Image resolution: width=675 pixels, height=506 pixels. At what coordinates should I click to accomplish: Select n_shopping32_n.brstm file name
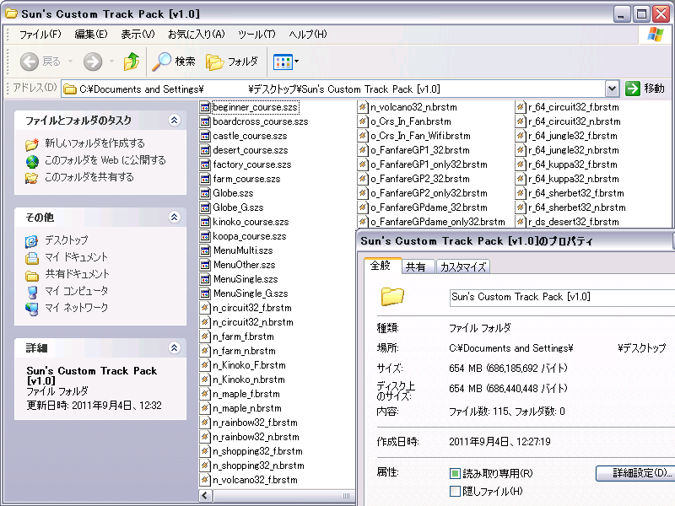[259, 466]
